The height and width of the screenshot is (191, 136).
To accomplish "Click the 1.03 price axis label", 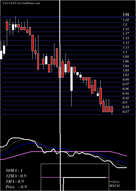I will tap(126, 70).
